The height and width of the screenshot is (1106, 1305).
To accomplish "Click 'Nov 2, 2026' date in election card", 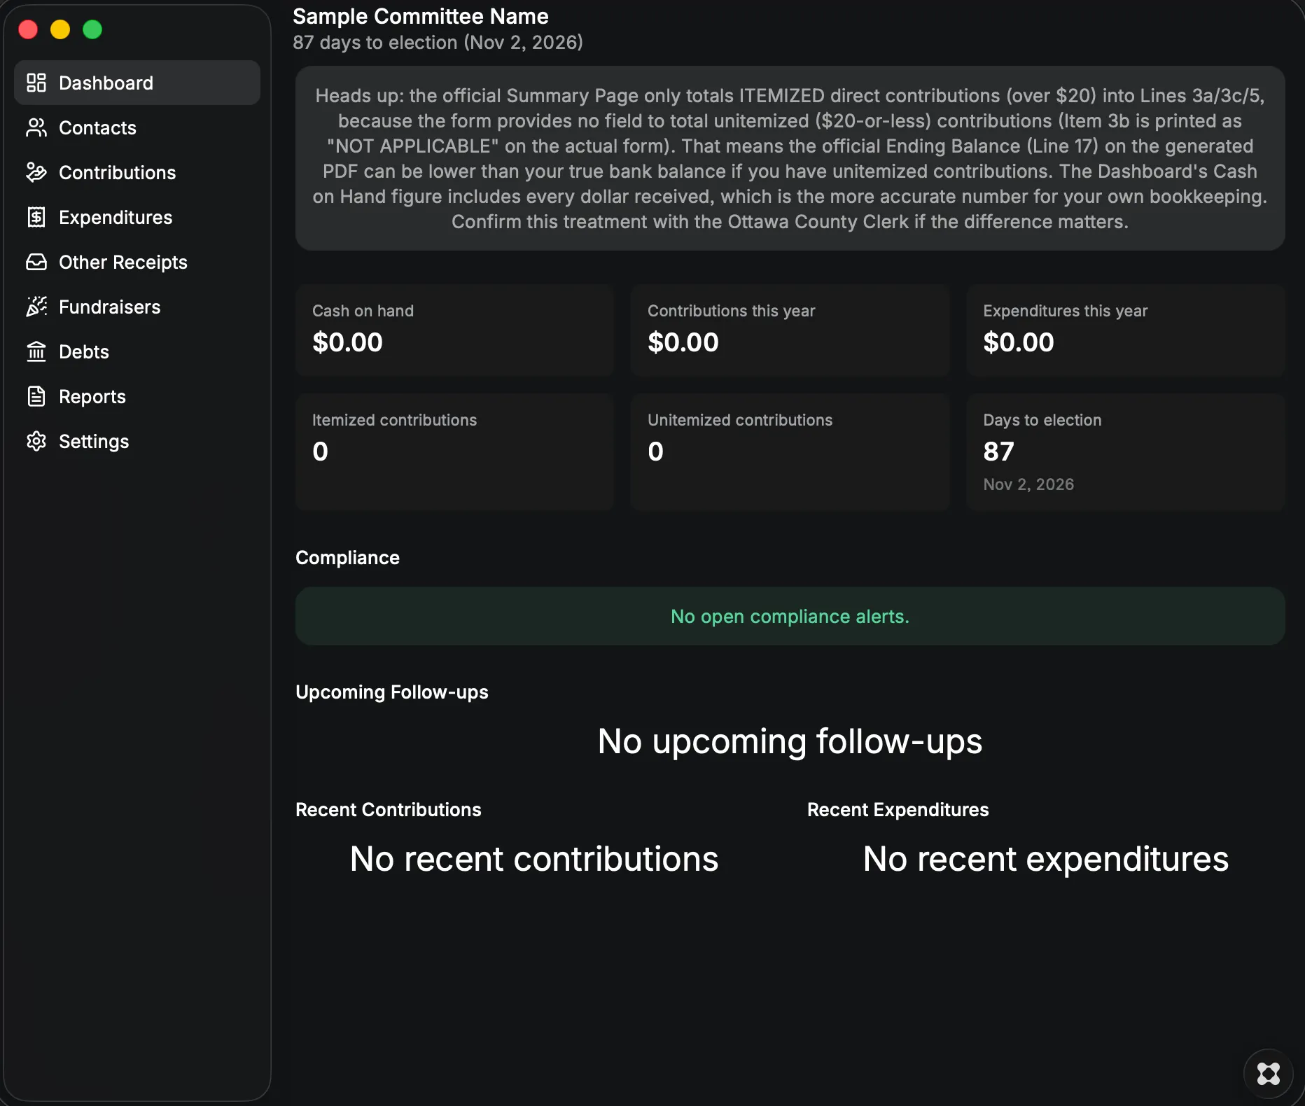I will [1028, 484].
